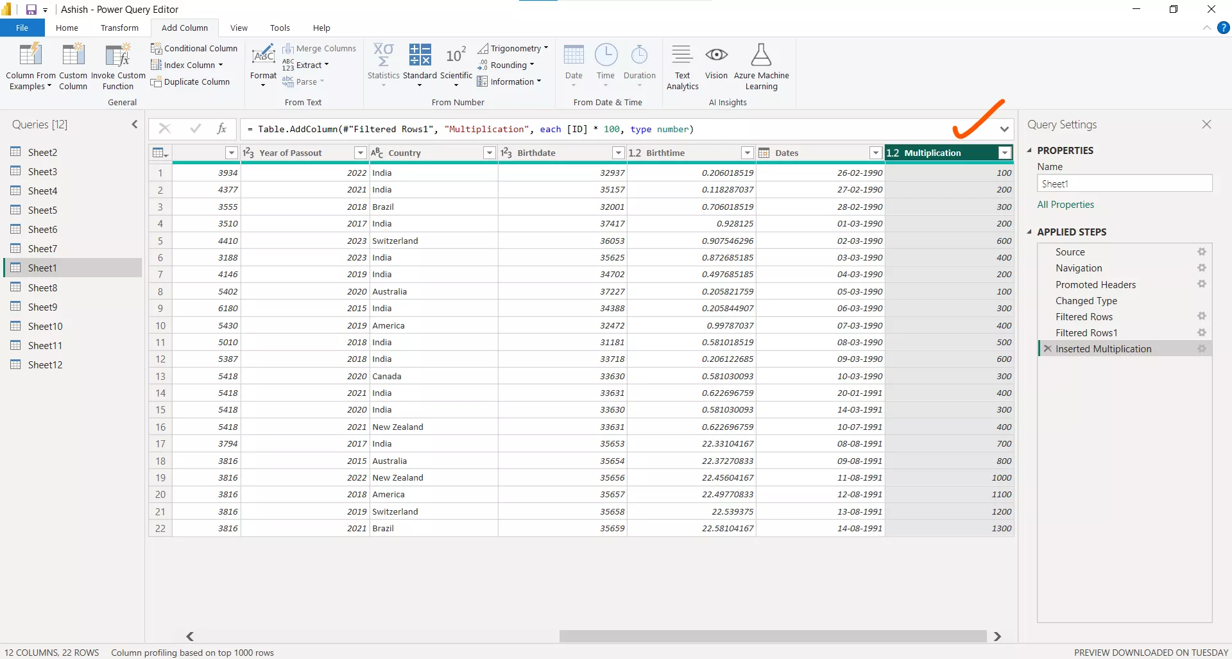Open the Country column filter dropdown

(x=490, y=153)
